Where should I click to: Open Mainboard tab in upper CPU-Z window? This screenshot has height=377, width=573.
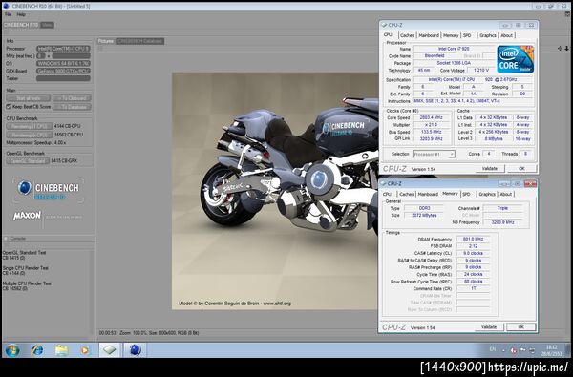429,35
